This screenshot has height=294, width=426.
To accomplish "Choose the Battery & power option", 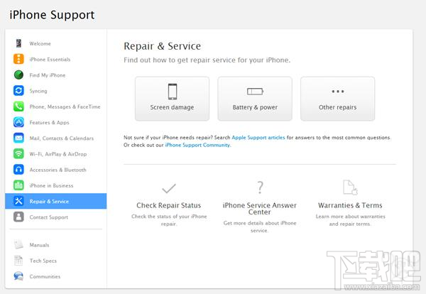I will (x=255, y=99).
